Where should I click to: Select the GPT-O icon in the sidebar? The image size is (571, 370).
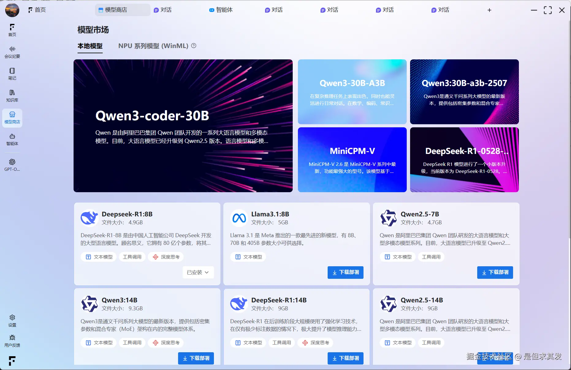(12, 164)
